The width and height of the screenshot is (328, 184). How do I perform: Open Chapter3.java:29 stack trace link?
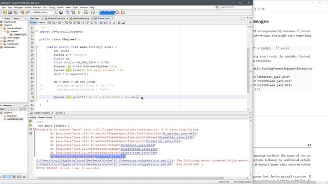coord(110,156)
